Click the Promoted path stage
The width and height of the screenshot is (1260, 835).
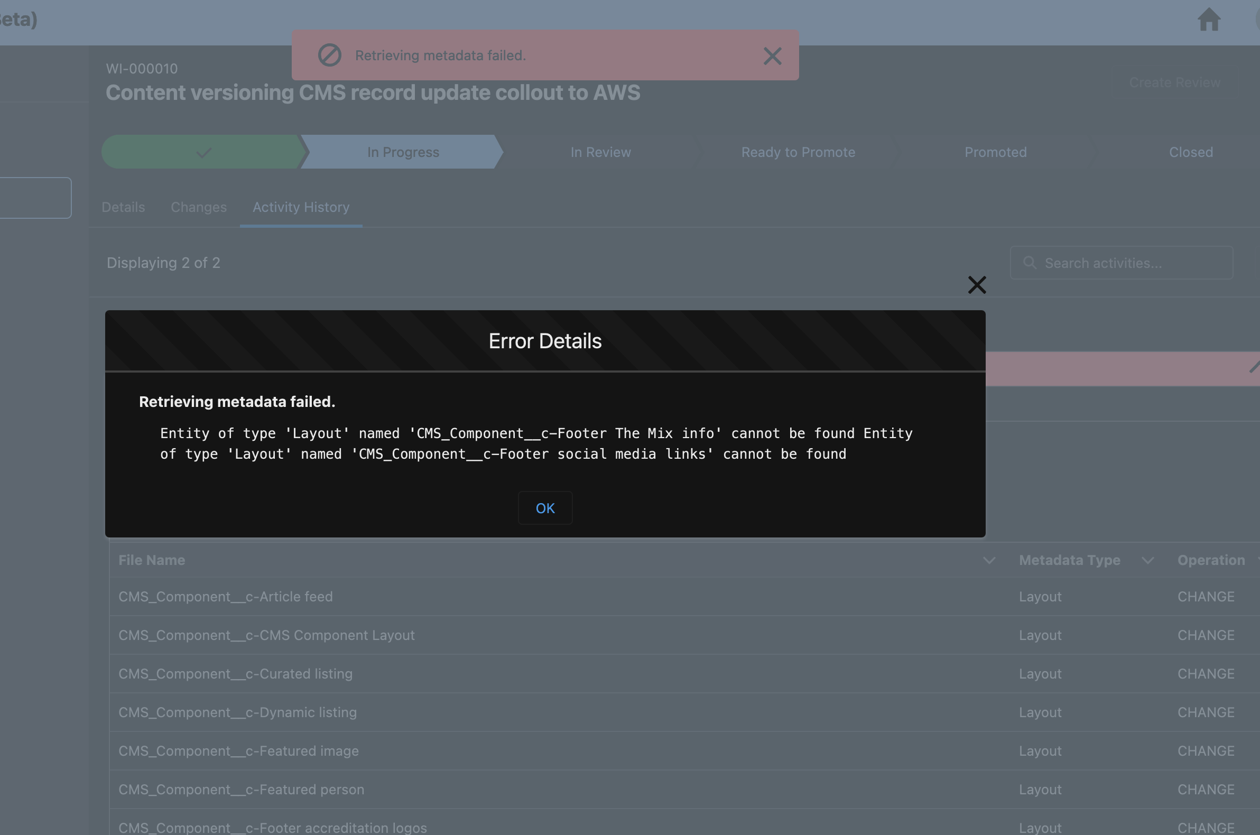coord(995,152)
